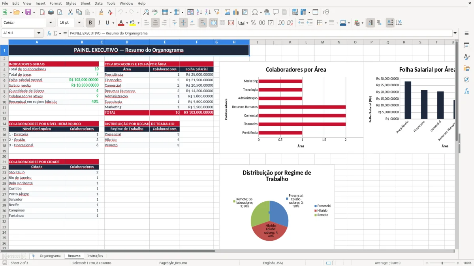The height and width of the screenshot is (266, 474).
Task: Open the Data menu
Action: (x=98, y=3)
